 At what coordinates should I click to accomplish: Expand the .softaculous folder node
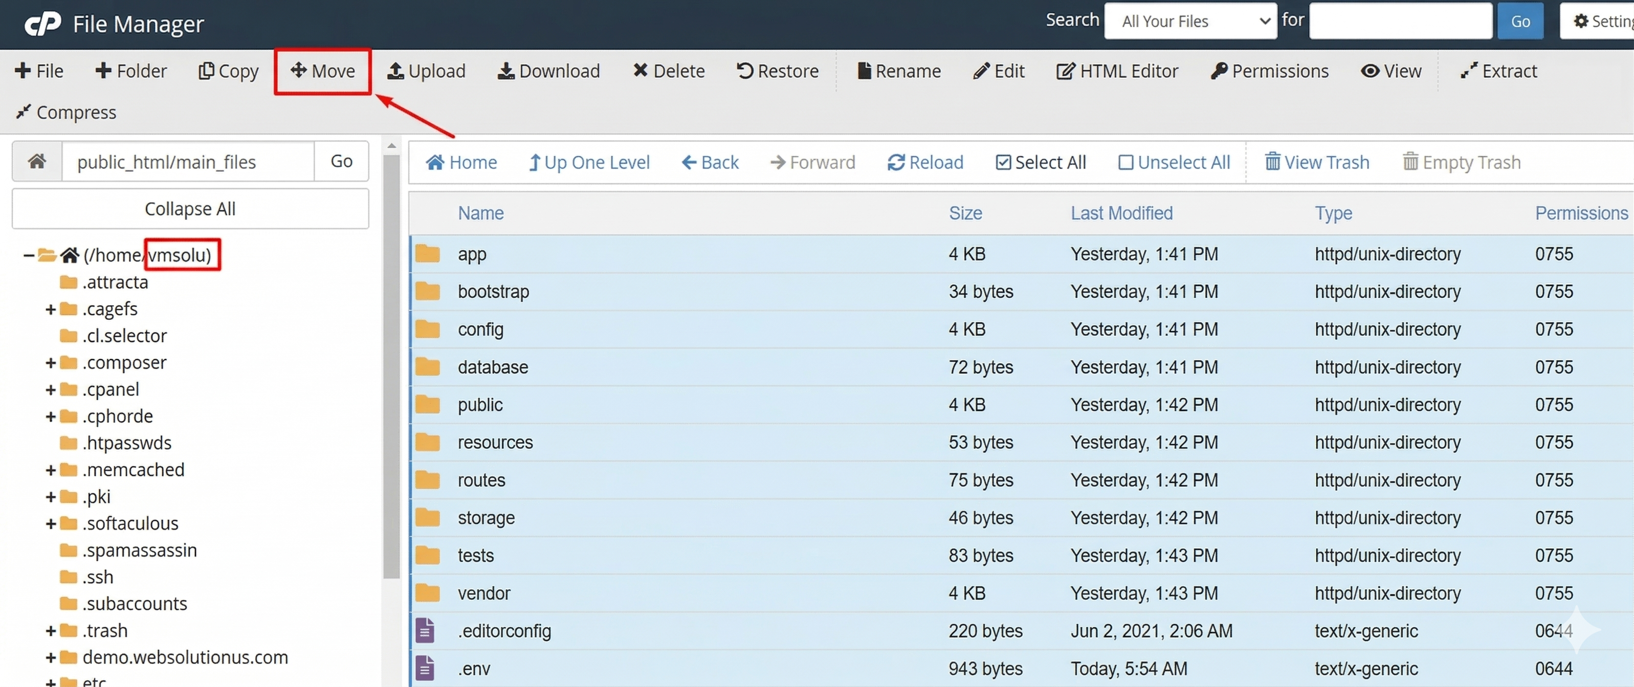point(51,523)
